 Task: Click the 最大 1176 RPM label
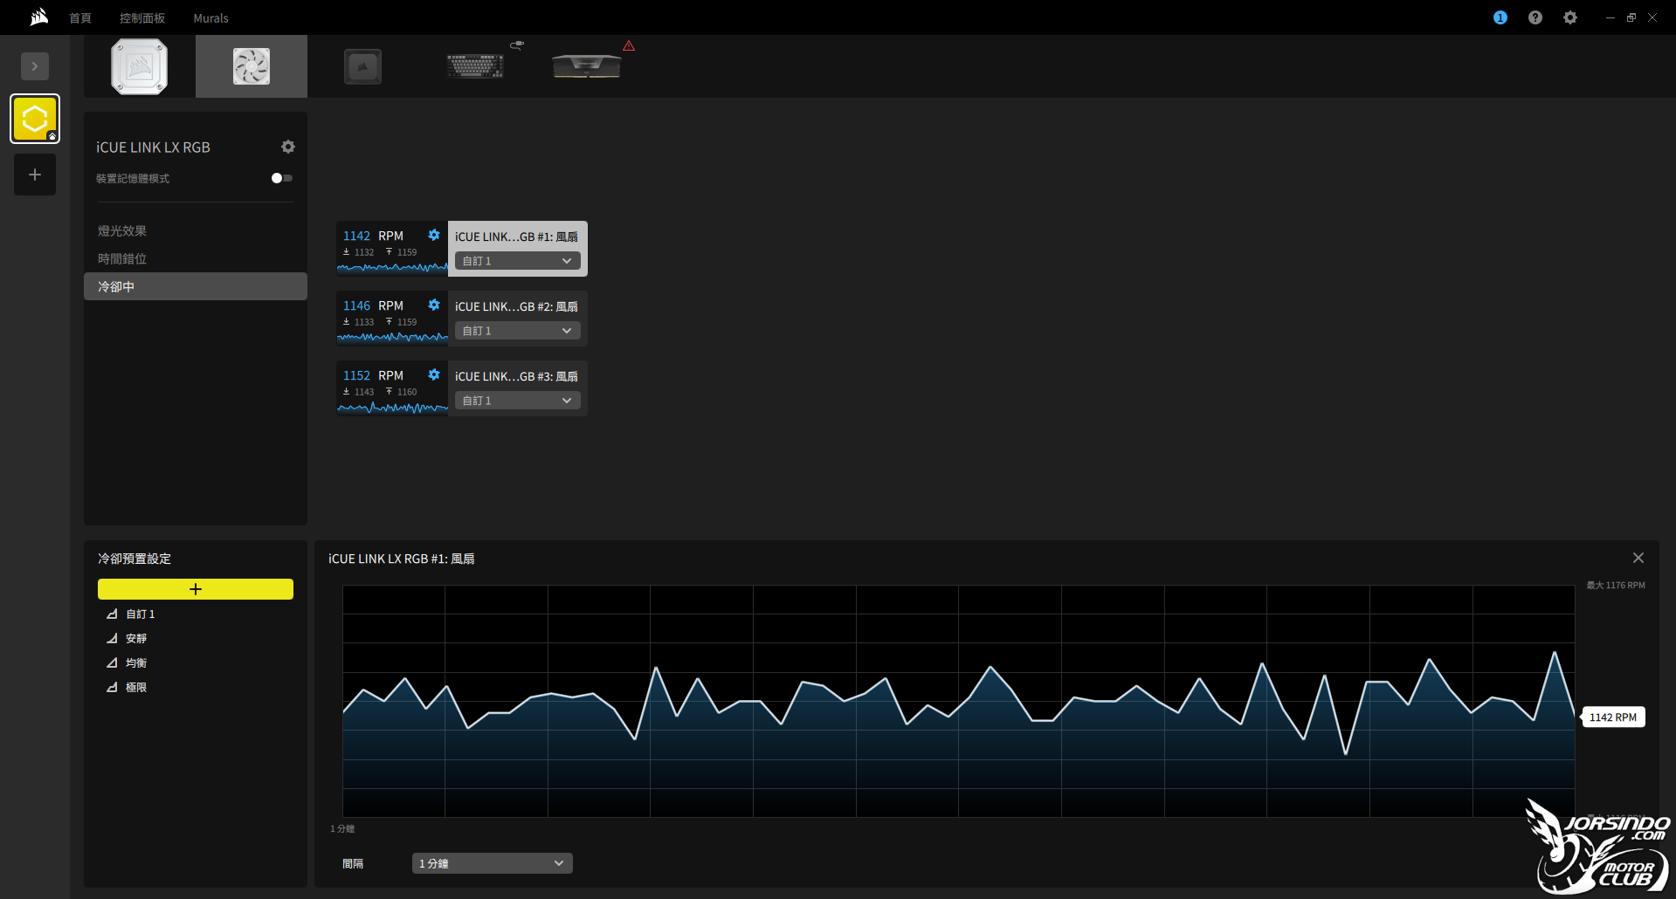tap(1616, 586)
